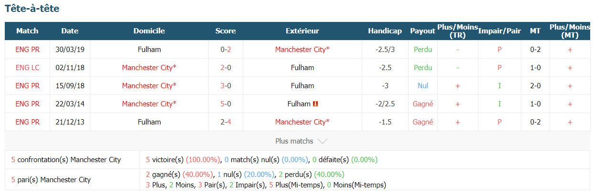The height and width of the screenshot is (196, 594).
Task: Open home team Fulham from 21/12/13 match
Action: [x=149, y=122]
